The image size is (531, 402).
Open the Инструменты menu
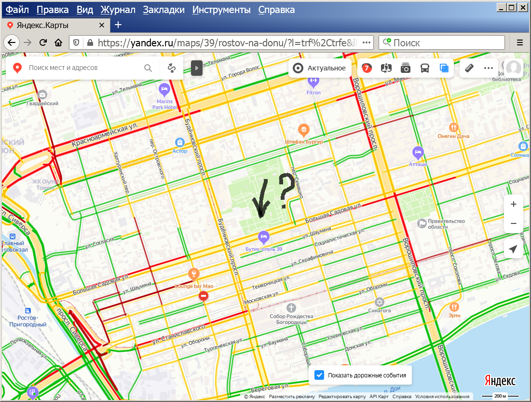[221, 10]
